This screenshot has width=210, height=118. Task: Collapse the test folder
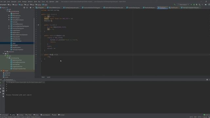(3, 54)
